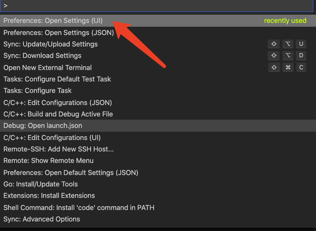Select Extensions: Install Extensions
316x231 pixels.
click(158, 196)
